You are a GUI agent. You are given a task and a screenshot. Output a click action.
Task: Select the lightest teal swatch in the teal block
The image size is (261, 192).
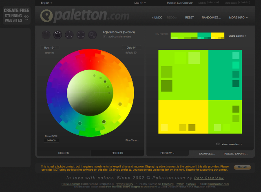236,56
